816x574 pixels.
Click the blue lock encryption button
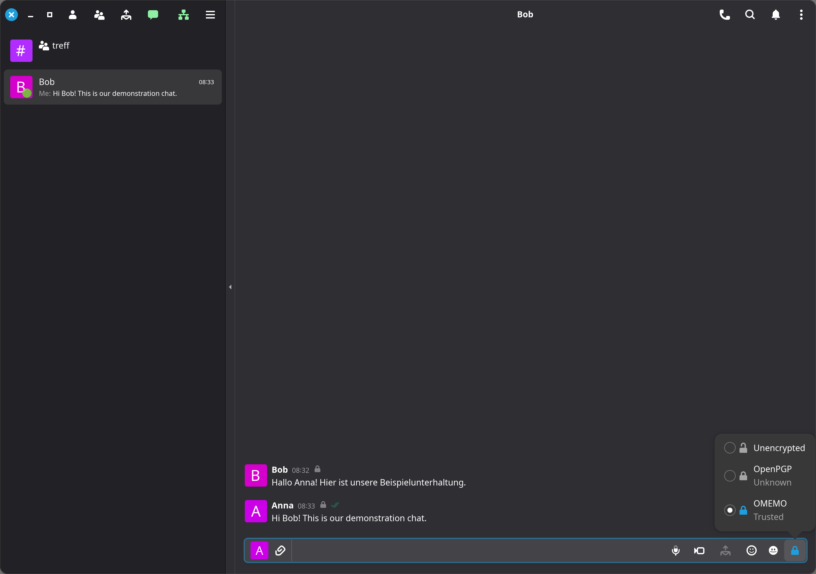[795, 550]
